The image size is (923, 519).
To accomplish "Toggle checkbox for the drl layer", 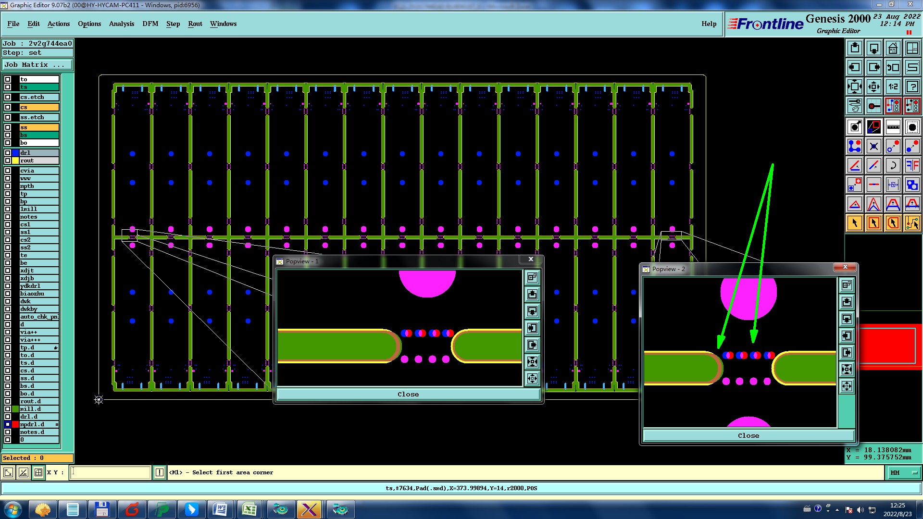I will [8, 153].
